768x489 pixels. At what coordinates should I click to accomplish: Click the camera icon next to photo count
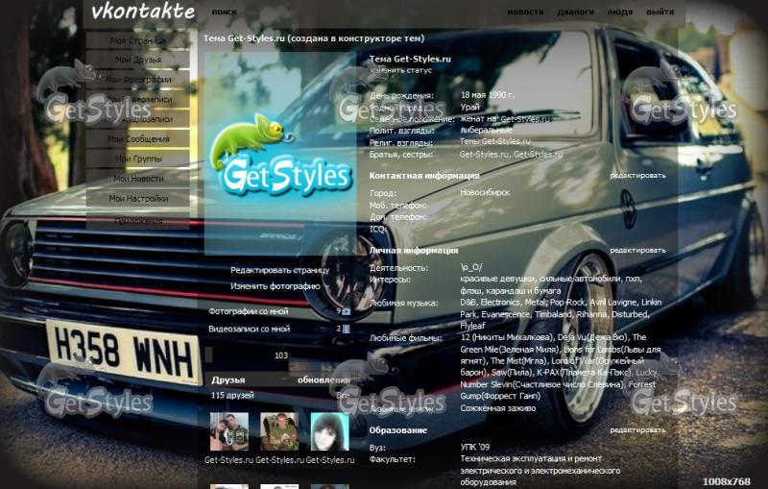(347, 311)
